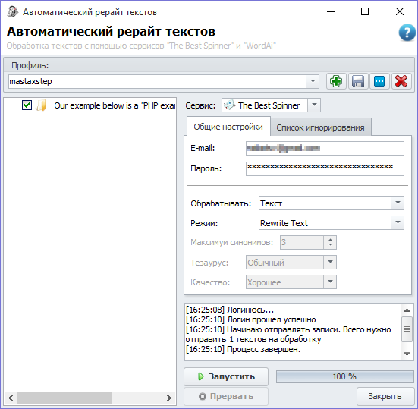This screenshot has height=409, width=418.
Task: Switch to the Список игнорирования tab
Action: pos(320,127)
